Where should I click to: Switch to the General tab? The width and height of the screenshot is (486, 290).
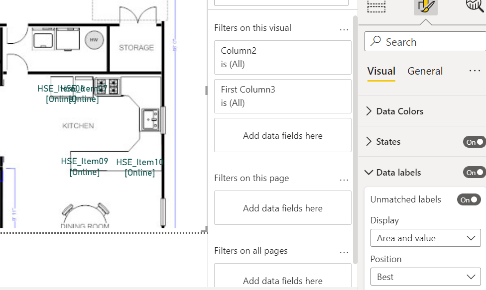point(425,71)
